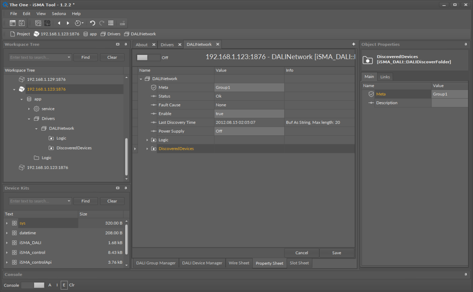Toggle the E console filter button
Viewport: 473px width, 292px height.
64,285
